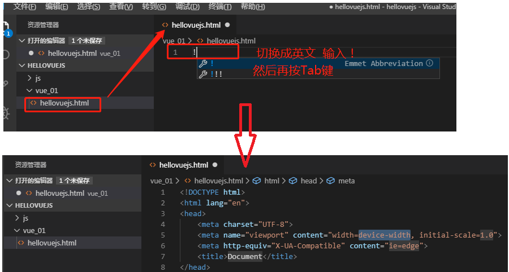
Task: Choose the single ! Emmet suggestion
Action: point(318,63)
